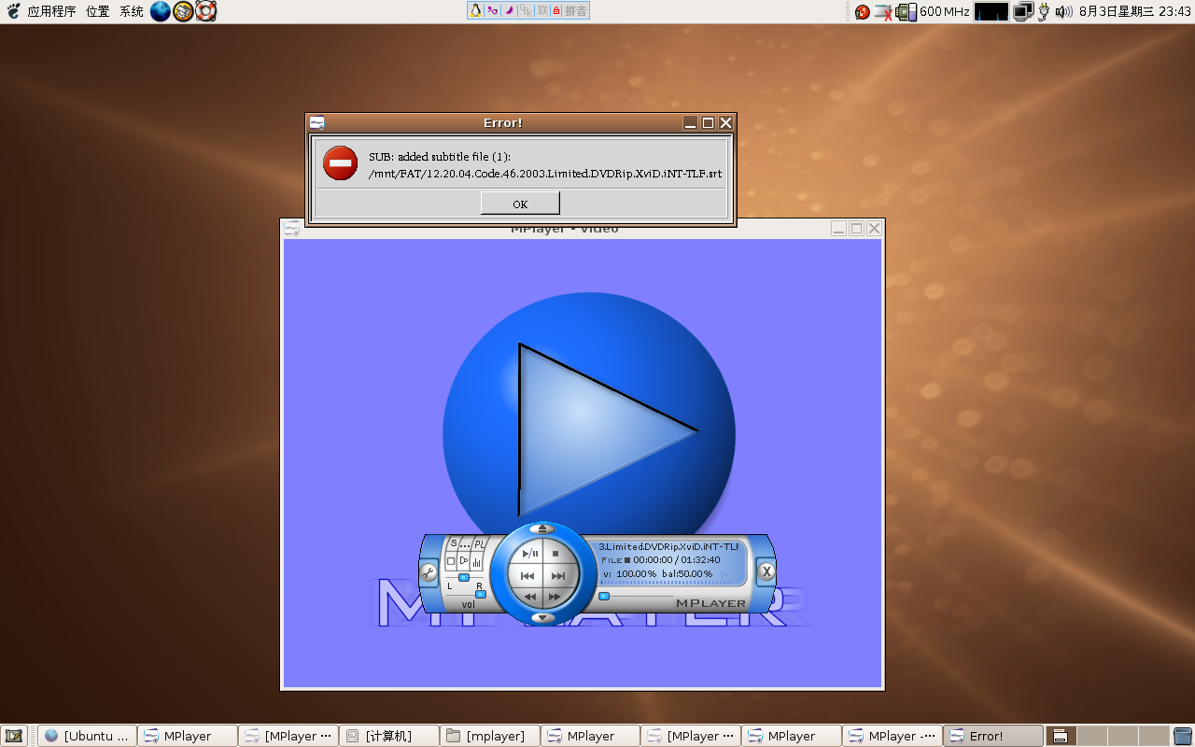Viewport: 1195px width, 747px height.
Task: Click the network monitors tray icon
Action: (x=1023, y=11)
